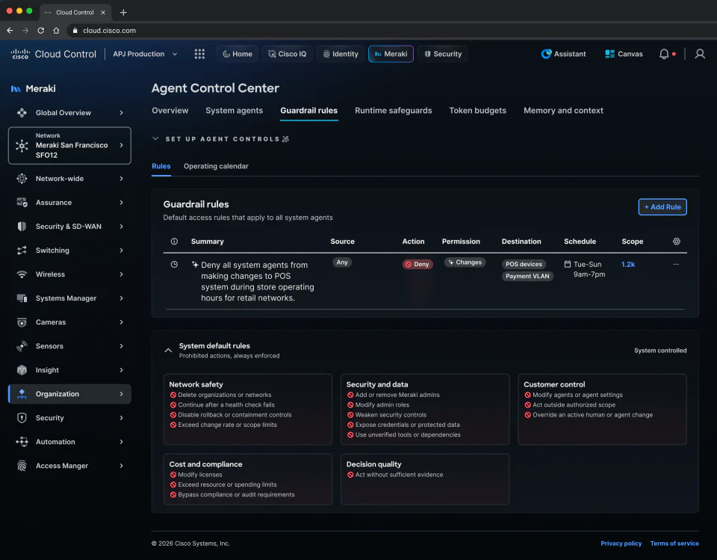The width and height of the screenshot is (717, 560).
Task: Click the browser reload icon
Action: (x=40, y=30)
